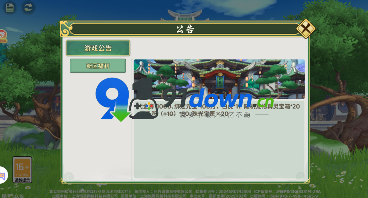The width and height of the screenshot is (368, 198).
Task: Open the announcement document icon
Action: click(x=10, y=8)
